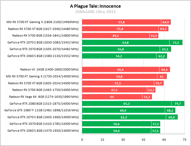191x146 pixels.
Task: Click the green bar segment showing 73,5
Action: pos(176,42)
